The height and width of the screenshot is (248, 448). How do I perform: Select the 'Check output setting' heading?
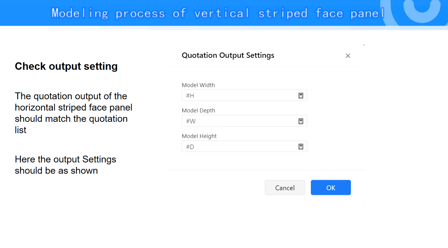[66, 66]
